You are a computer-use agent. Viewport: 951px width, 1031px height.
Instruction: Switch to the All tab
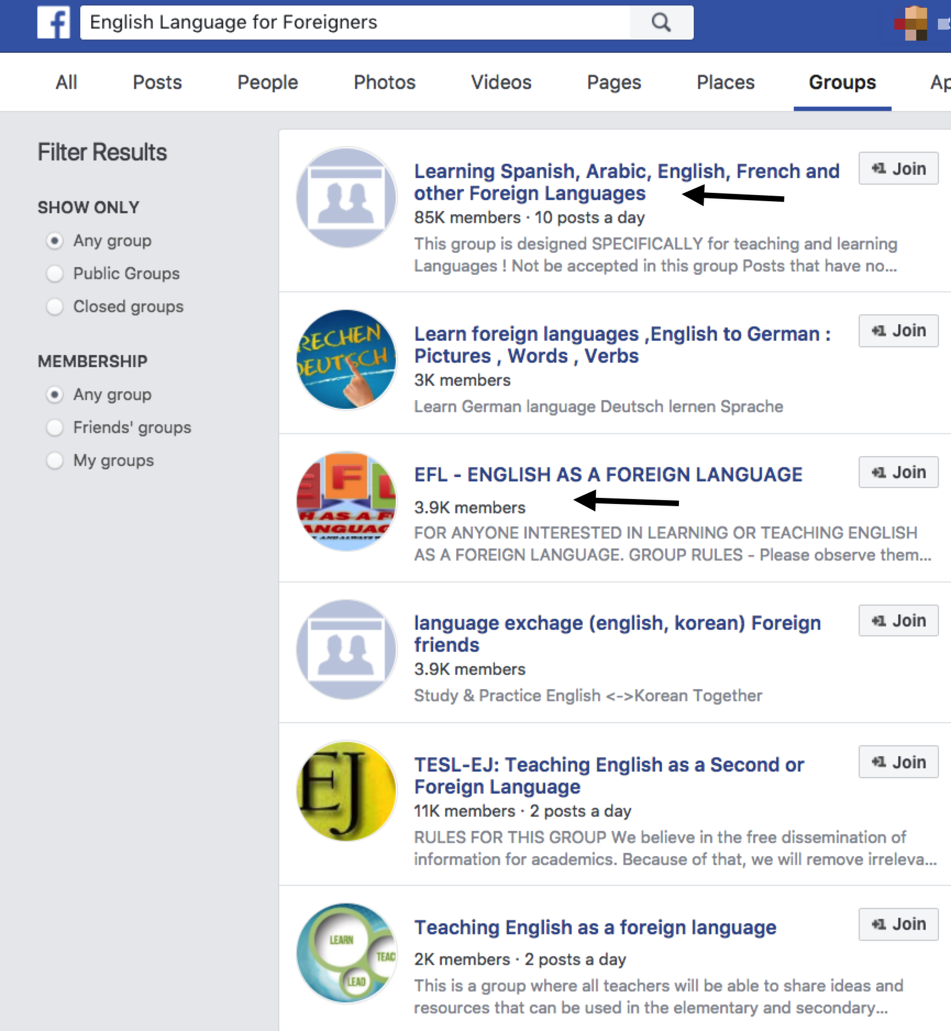[67, 82]
